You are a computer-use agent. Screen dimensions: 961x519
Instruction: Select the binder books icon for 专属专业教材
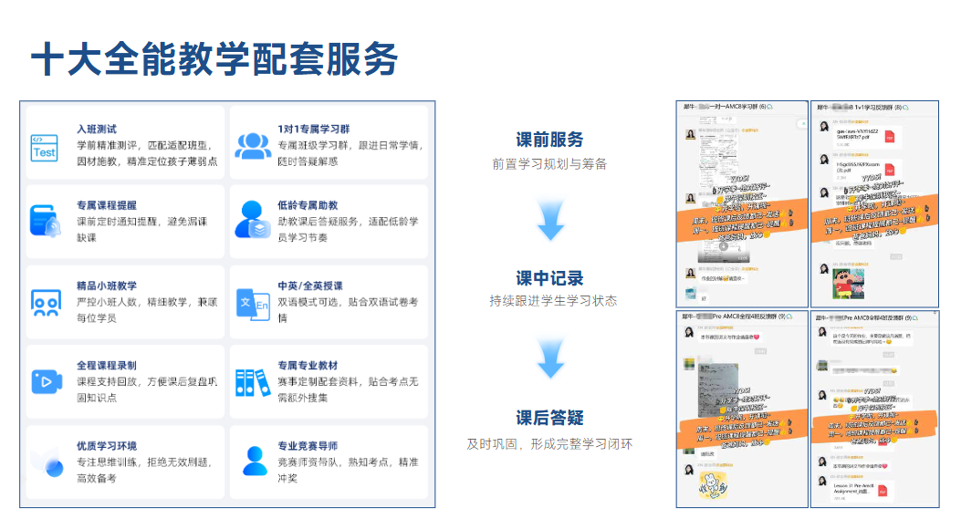click(253, 383)
